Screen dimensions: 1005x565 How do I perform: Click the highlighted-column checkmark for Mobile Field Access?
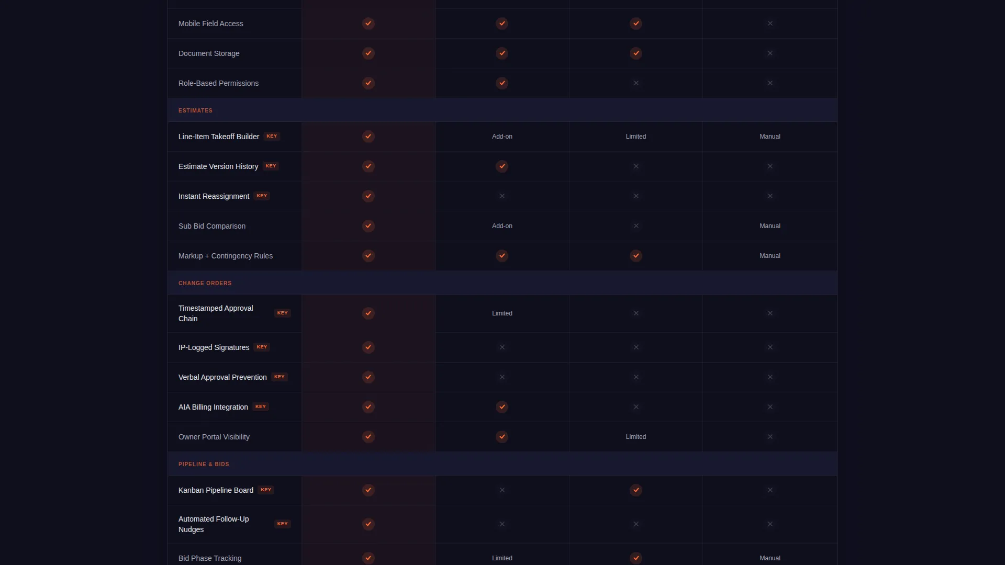coord(368,24)
